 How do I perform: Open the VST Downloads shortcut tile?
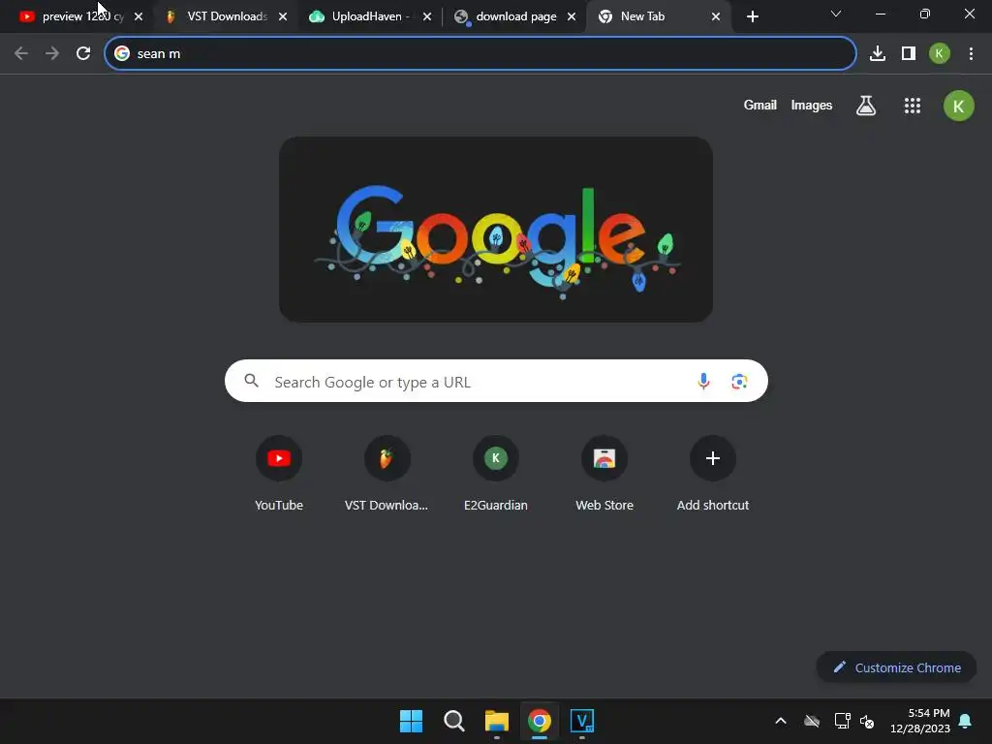387,473
